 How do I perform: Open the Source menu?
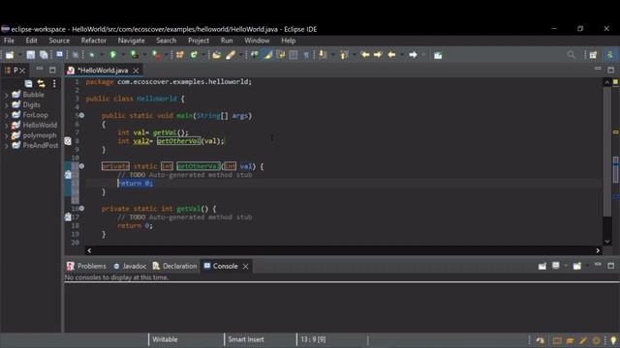coord(59,41)
